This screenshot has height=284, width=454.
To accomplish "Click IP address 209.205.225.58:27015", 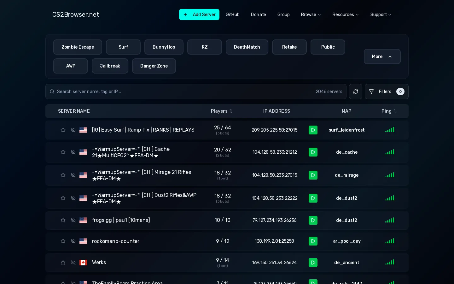I will click(275, 130).
